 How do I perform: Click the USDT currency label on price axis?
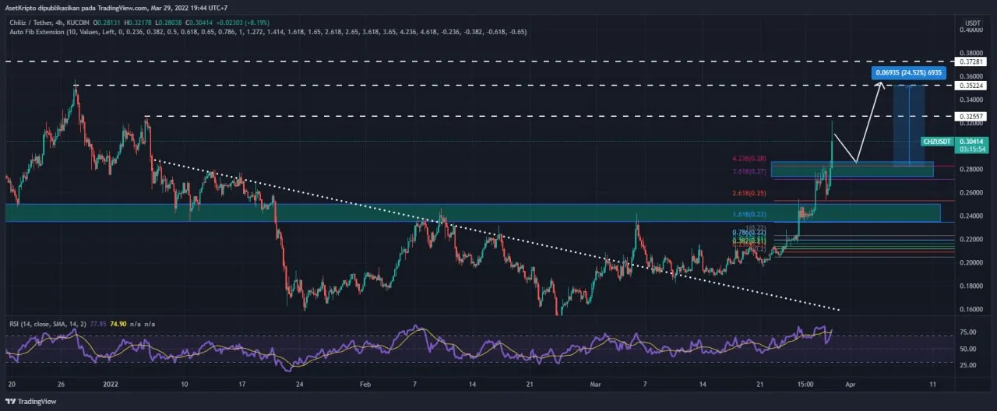coord(972,23)
